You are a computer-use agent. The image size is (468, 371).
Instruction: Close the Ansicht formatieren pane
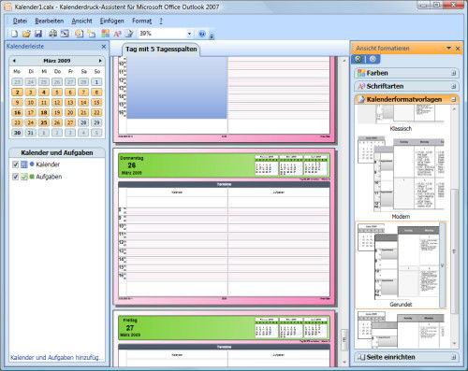458,49
